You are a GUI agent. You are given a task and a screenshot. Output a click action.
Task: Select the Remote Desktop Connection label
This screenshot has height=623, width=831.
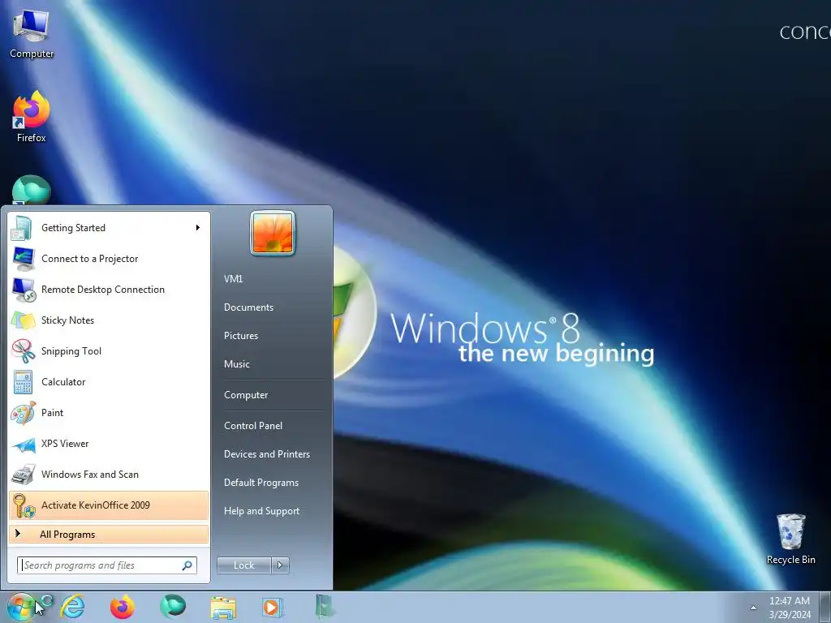click(x=103, y=290)
